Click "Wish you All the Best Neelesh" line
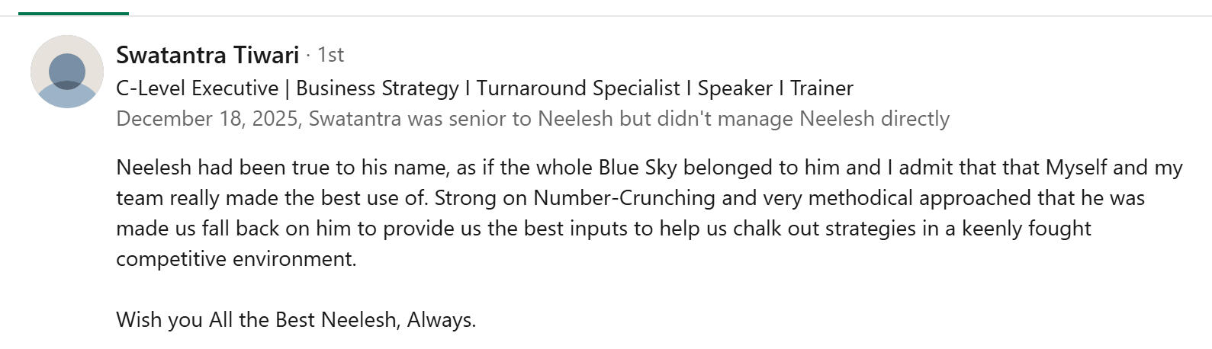 [x=258, y=320]
